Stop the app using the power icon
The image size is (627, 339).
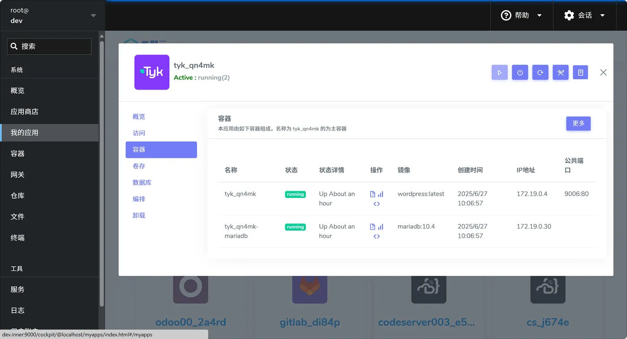tap(520, 73)
